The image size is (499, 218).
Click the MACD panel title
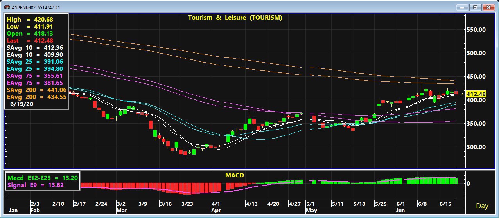pos(235,175)
